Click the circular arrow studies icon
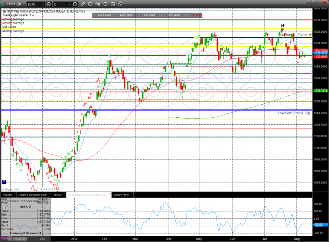The height and width of the screenshot is (242, 329). [90, 4]
